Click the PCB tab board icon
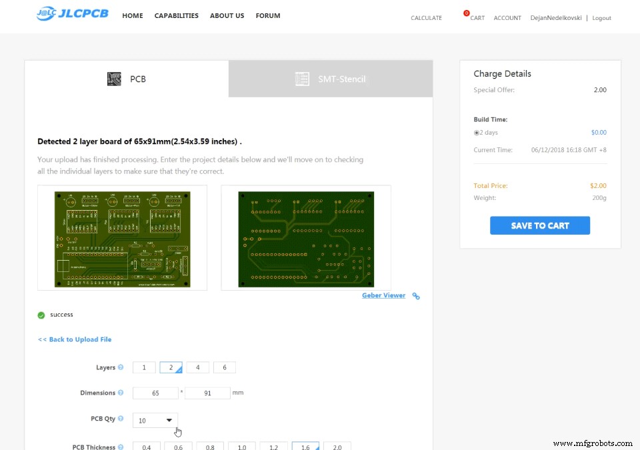640x450 pixels. coord(114,79)
